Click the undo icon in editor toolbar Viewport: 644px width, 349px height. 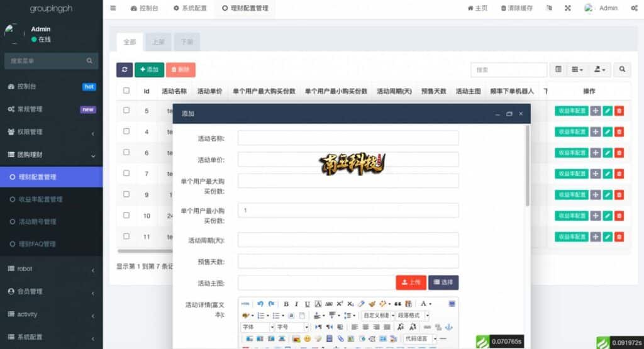coord(260,304)
